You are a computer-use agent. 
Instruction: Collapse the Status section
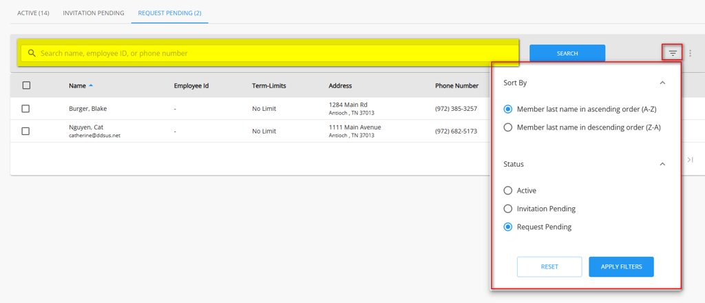click(x=662, y=165)
